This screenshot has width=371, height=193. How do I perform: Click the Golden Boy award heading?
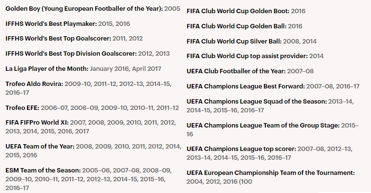(84, 9)
